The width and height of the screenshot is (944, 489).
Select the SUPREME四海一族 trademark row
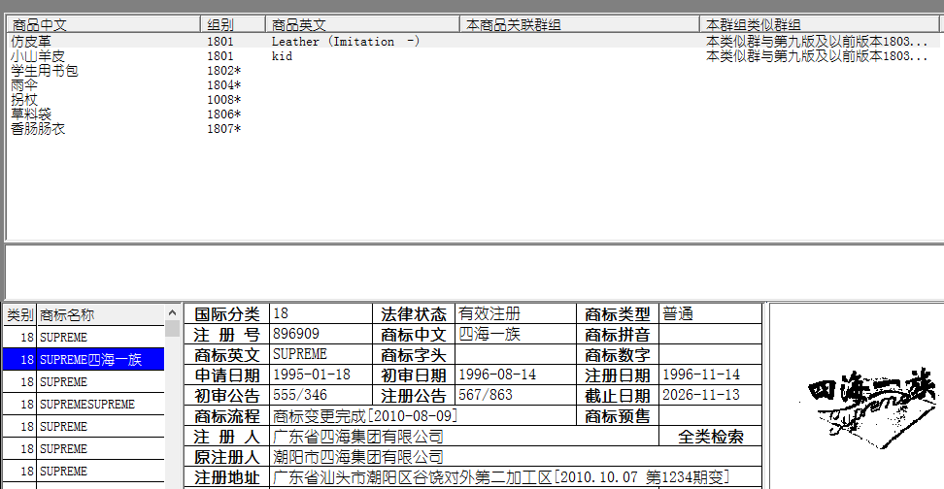click(x=84, y=359)
